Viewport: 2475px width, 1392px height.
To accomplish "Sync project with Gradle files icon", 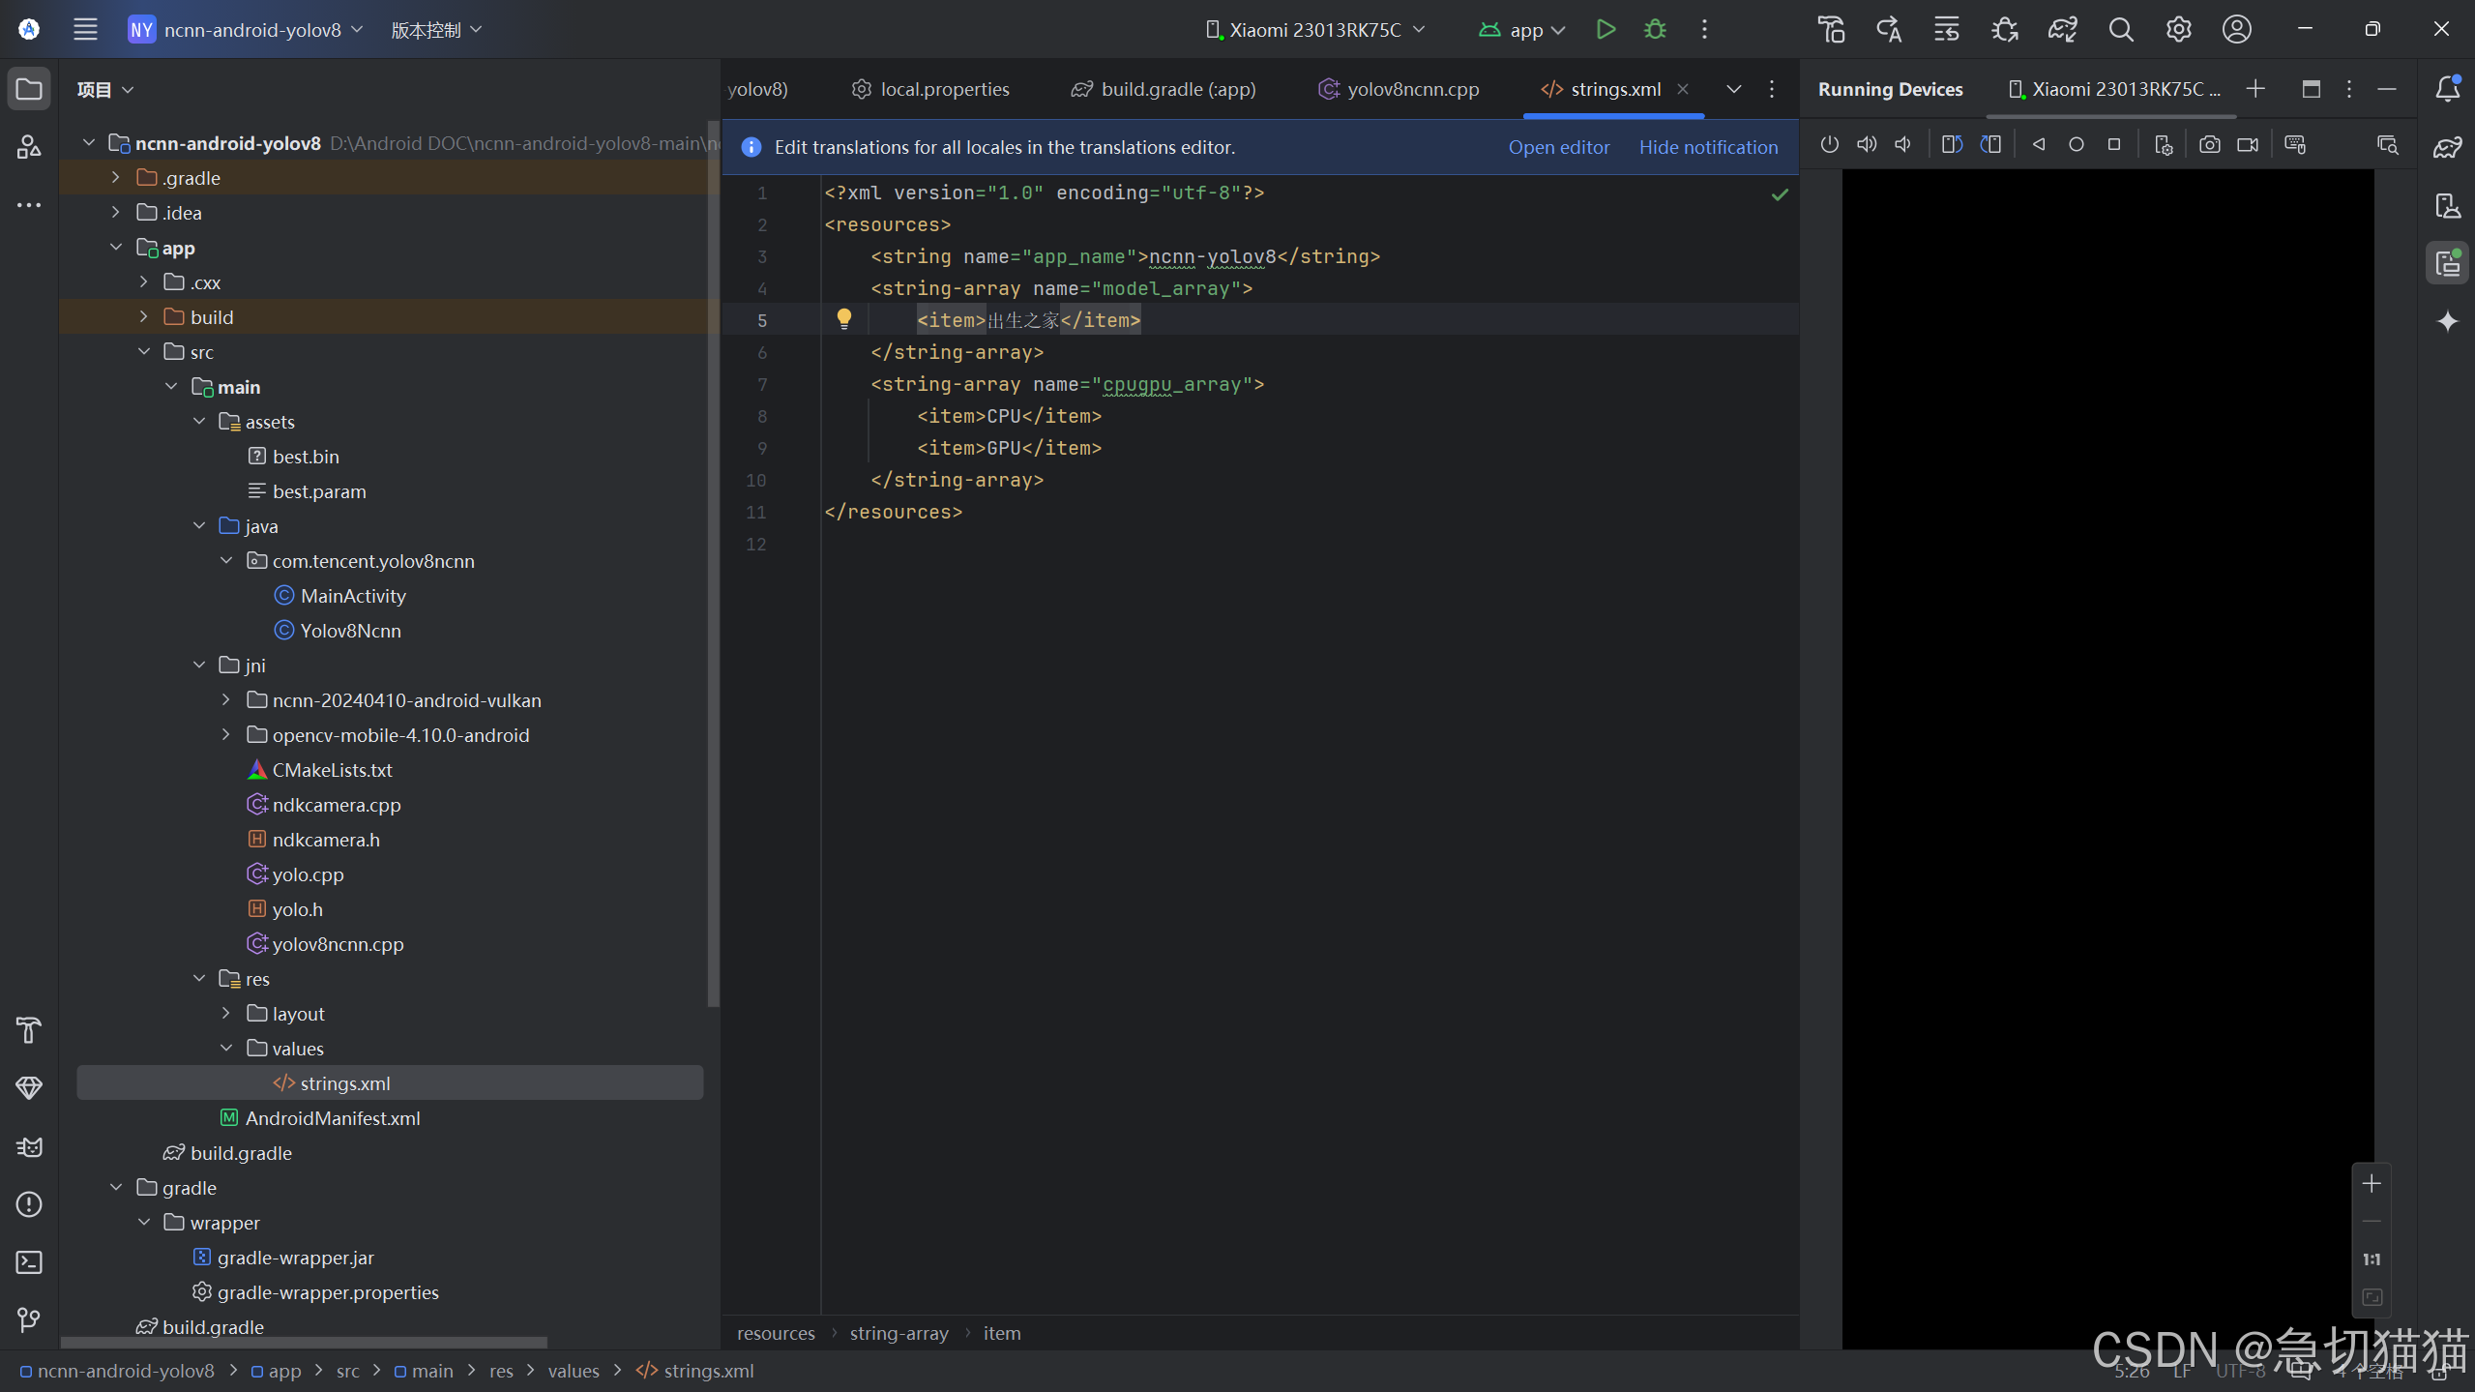I will [2062, 29].
